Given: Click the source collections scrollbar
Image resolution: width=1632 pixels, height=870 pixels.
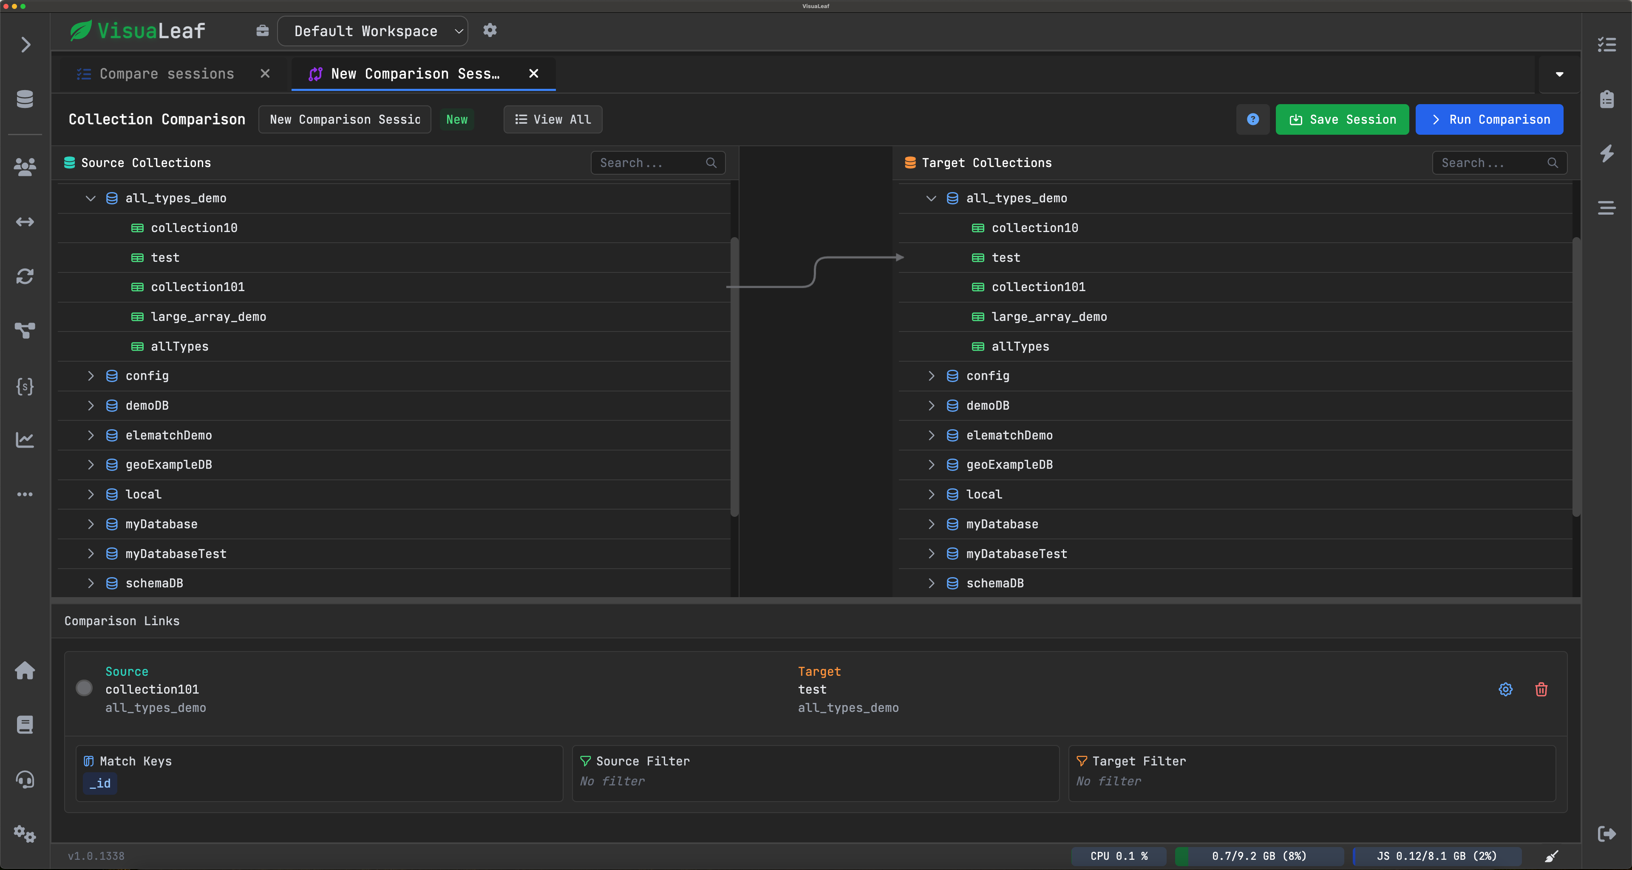Looking at the screenshot, I should pos(734,377).
